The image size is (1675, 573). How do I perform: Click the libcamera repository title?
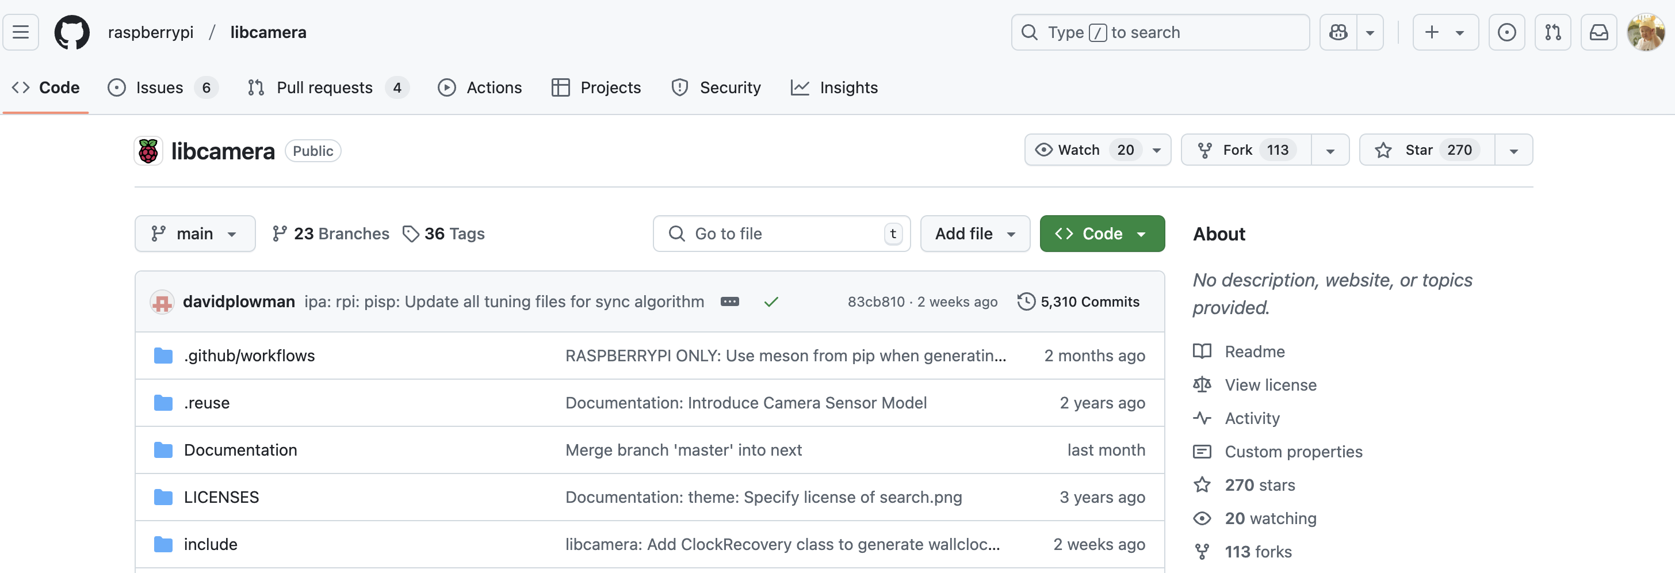[223, 151]
